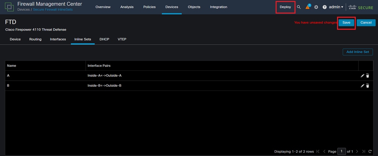Refresh the inline sets table
The height and width of the screenshot is (156, 378).
pyautogui.click(x=370, y=151)
